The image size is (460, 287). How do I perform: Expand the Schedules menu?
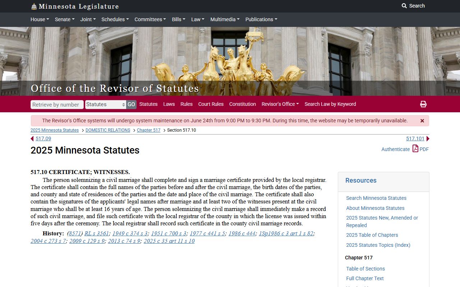(x=115, y=19)
